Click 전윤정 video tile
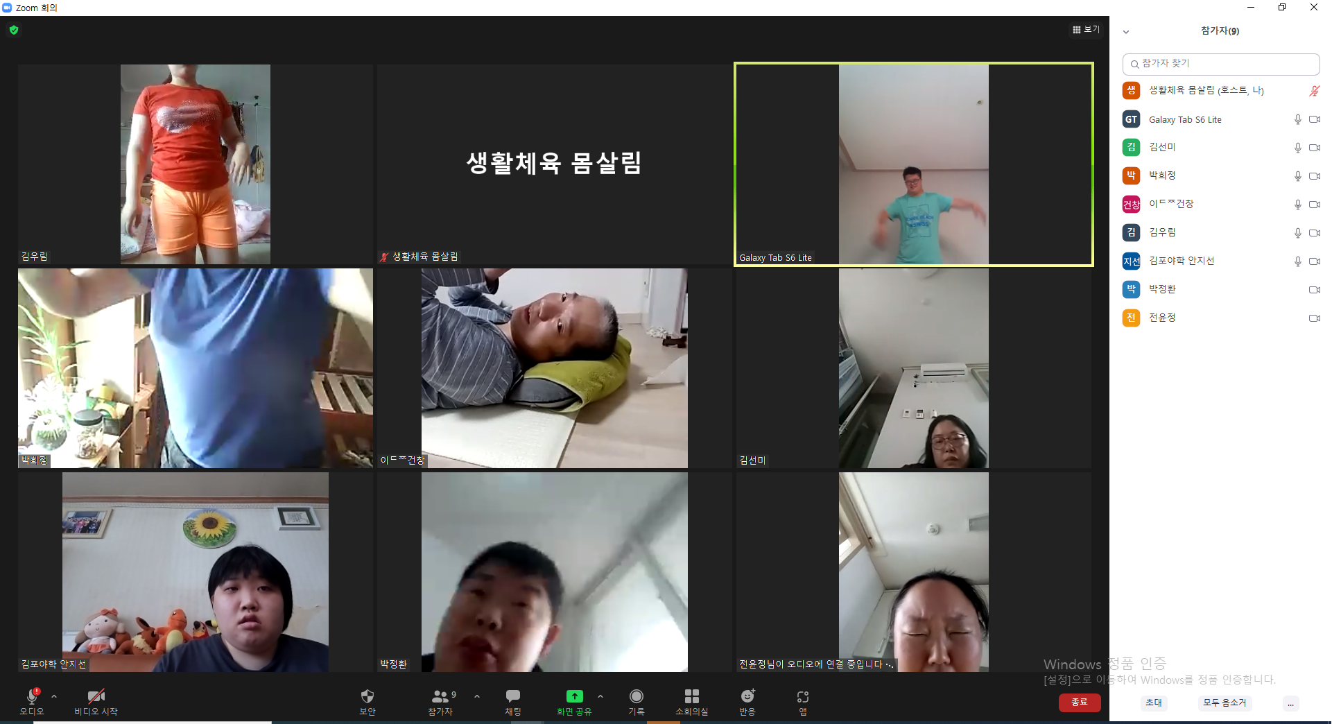 tap(914, 572)
